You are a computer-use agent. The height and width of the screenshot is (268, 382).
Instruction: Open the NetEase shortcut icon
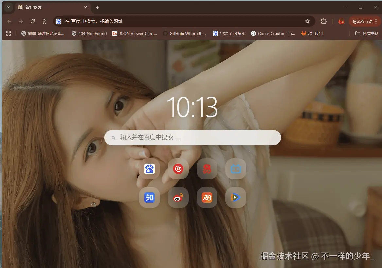coord(207,169)
